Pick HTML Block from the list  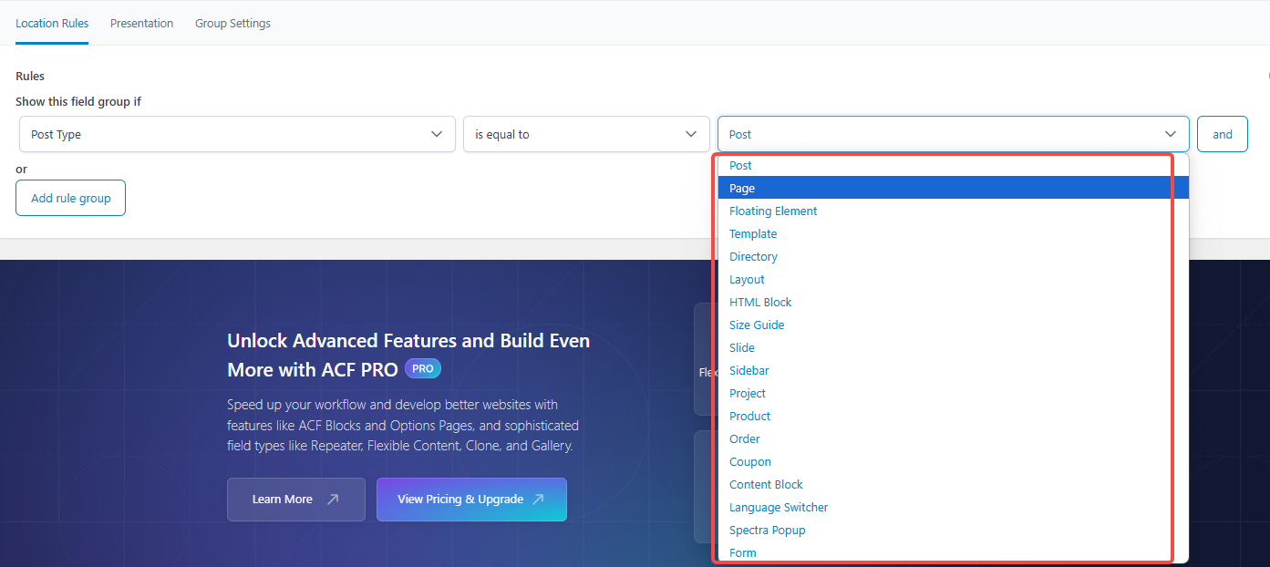(x=760, y=302)
